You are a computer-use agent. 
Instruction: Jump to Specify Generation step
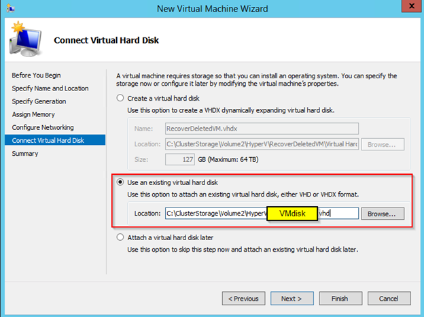(x=39, y=101)
